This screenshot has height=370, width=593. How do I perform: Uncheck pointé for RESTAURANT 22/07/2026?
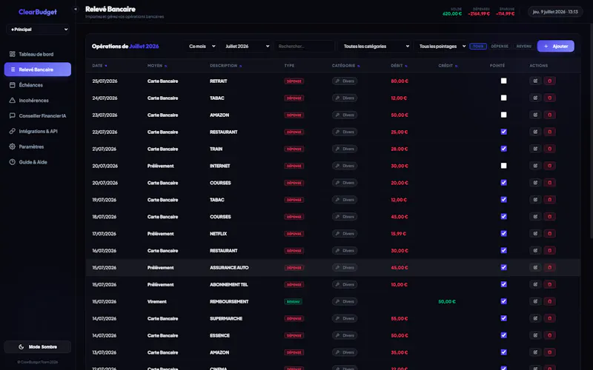click(x=504, y=132)
